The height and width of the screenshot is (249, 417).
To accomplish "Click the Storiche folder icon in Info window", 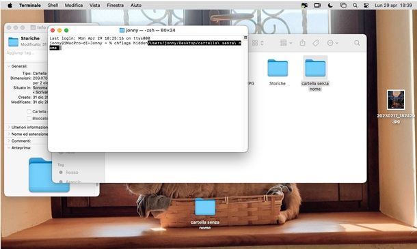I will coord(13,42).
